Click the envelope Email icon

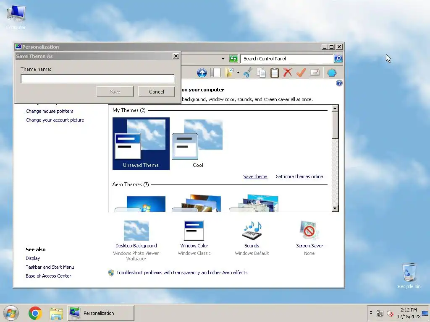click(315, 72)
